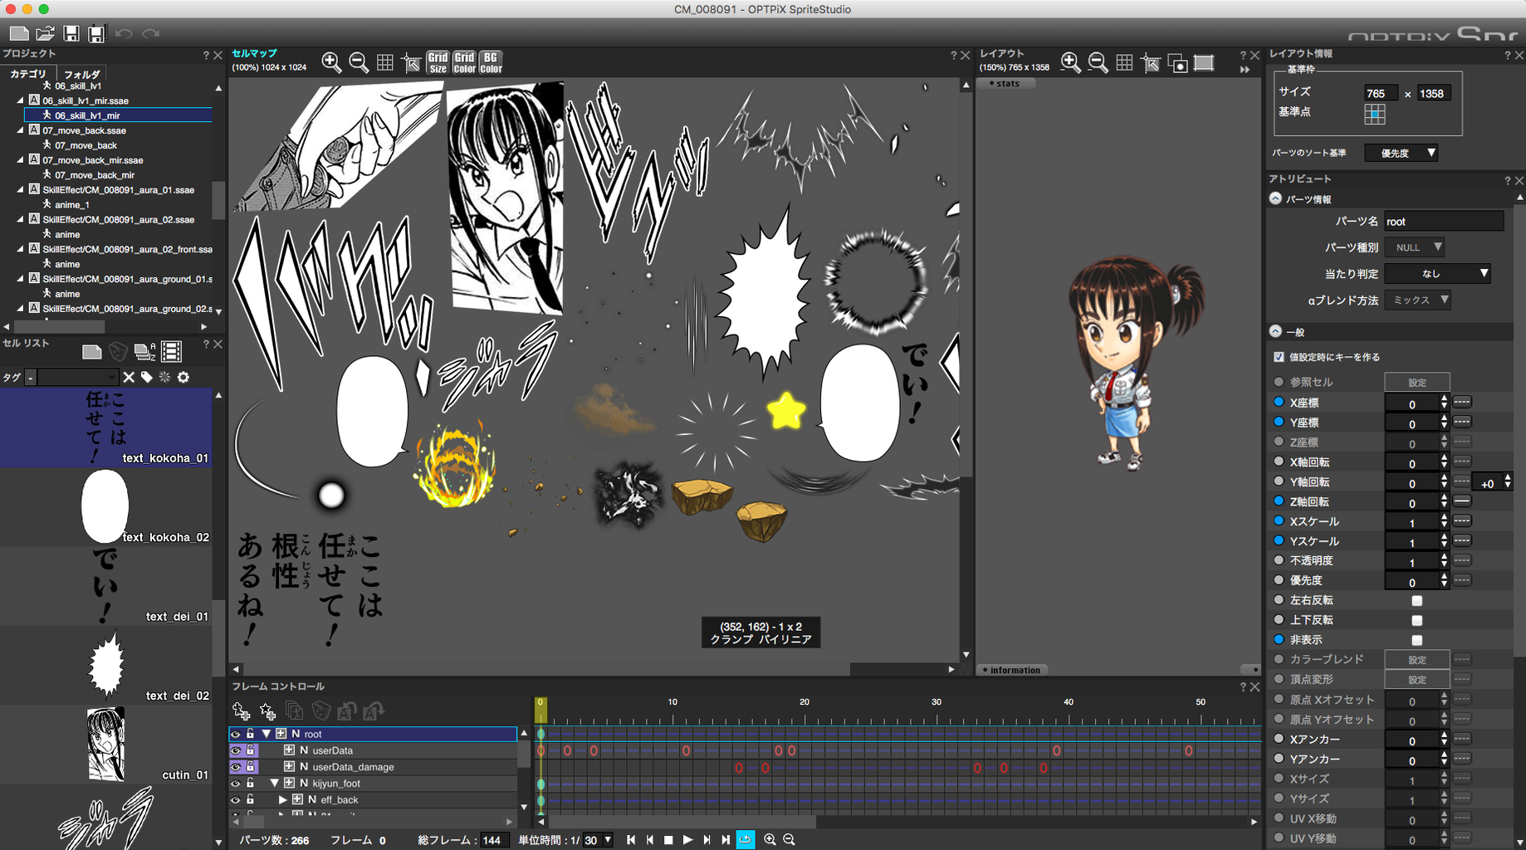Toggle reference frame display in layout toolbar
Image resolution: width=1526 pixels, height=850 pixels.
pyautogui.click(x=1204, y=62)
